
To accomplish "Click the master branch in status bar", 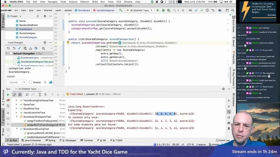I will pos(214,144).
